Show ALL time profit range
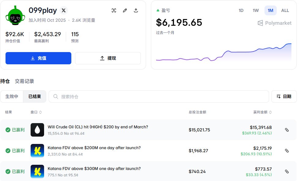This screenshot has width=300, height=181. [285, 10]
